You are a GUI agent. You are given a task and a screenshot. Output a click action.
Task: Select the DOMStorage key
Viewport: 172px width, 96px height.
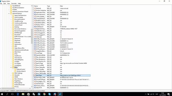pos(18,33)
